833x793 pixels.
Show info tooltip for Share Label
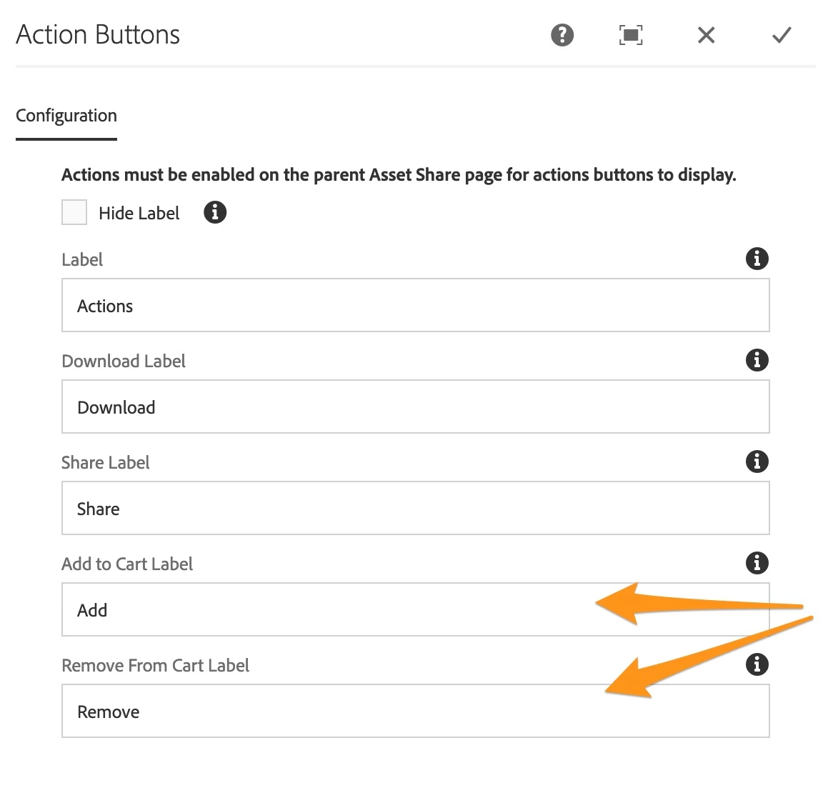click(757, 462)
